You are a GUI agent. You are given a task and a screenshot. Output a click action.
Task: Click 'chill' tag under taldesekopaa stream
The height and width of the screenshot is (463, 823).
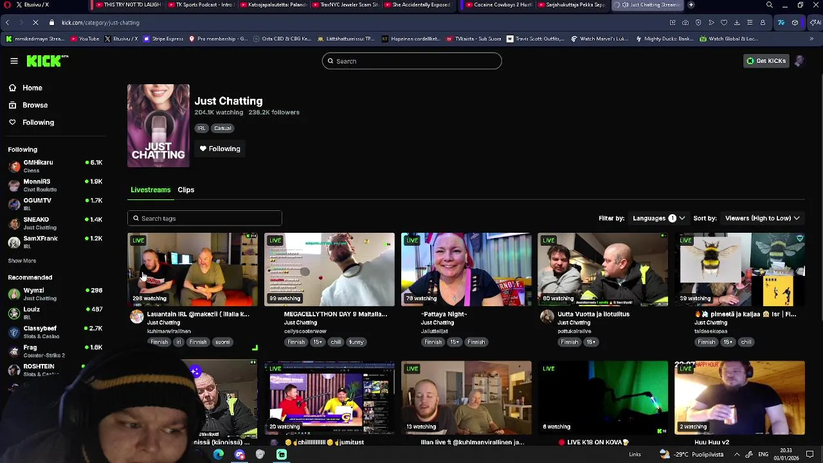click(746, 342)
